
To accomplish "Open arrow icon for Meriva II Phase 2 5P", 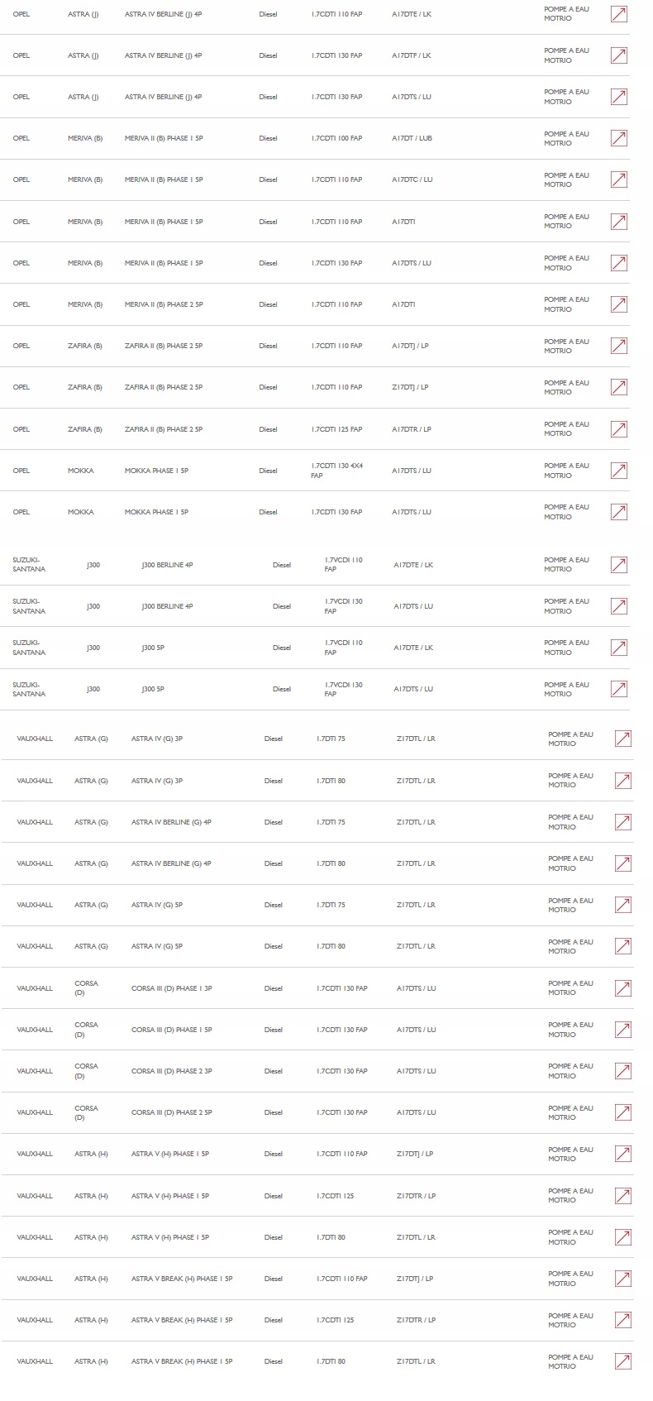I will pos(618,304).
